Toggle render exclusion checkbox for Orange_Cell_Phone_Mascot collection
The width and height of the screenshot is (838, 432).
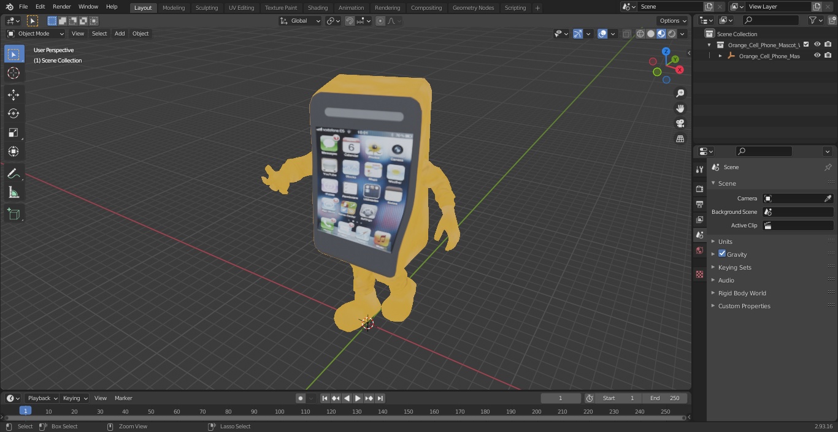pos(806,45)
